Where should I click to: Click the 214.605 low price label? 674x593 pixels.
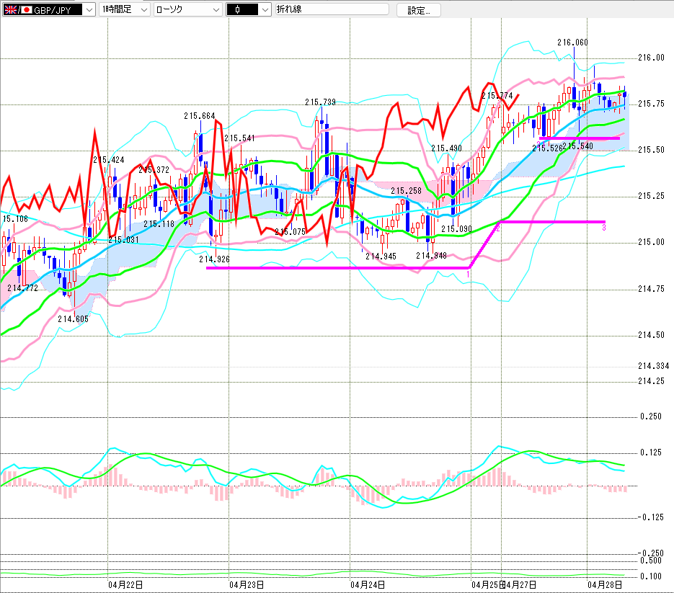73,318
